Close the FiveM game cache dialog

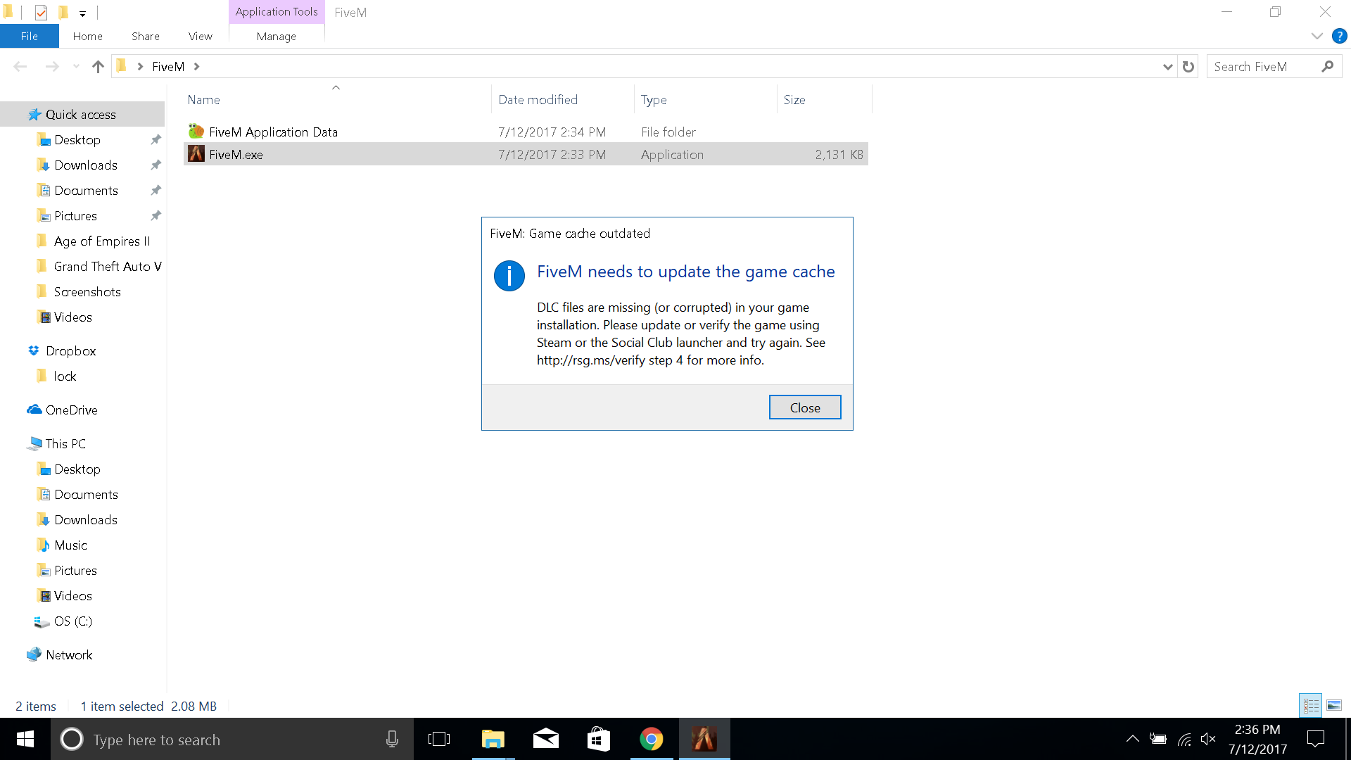point(804,407)
